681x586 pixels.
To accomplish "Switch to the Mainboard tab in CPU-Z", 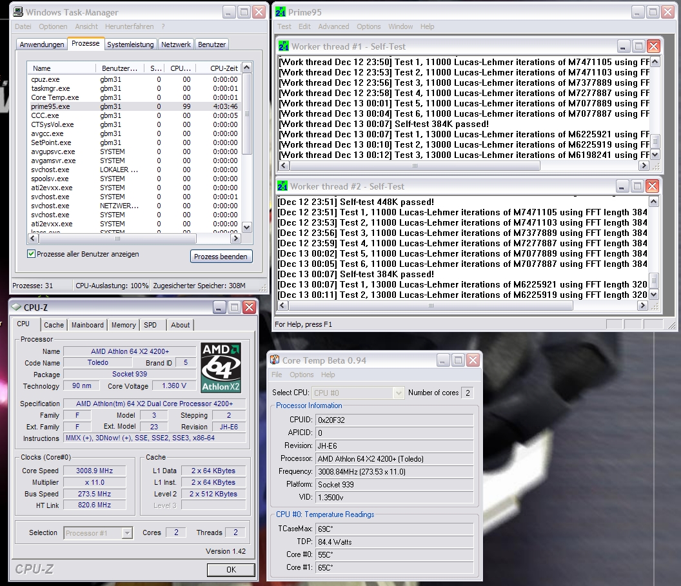I will tap(88, 325).
